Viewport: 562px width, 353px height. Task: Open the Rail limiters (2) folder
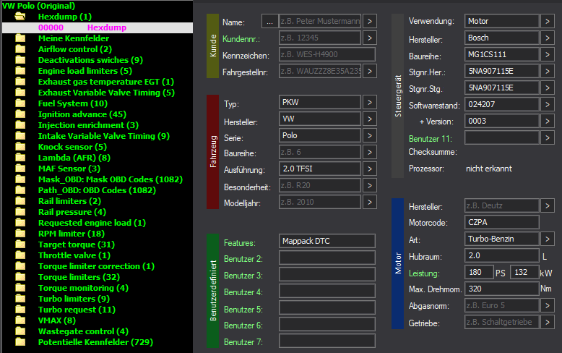(x=69, y=201)
